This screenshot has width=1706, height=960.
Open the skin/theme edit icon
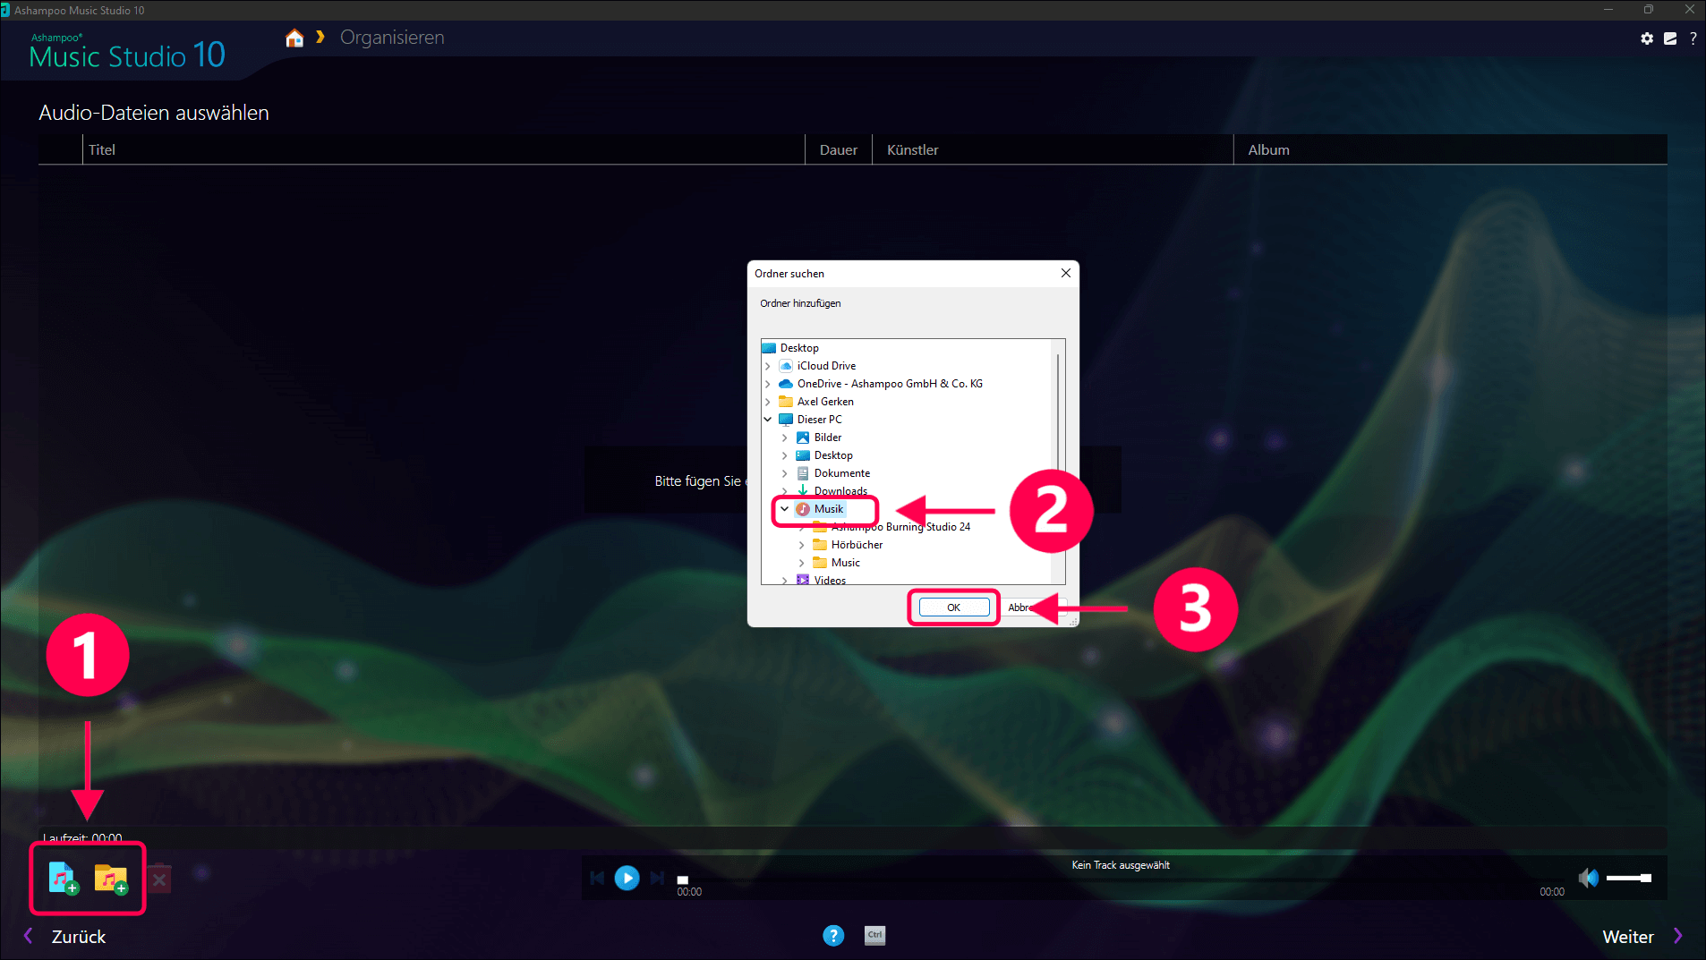click(1670, 38)
